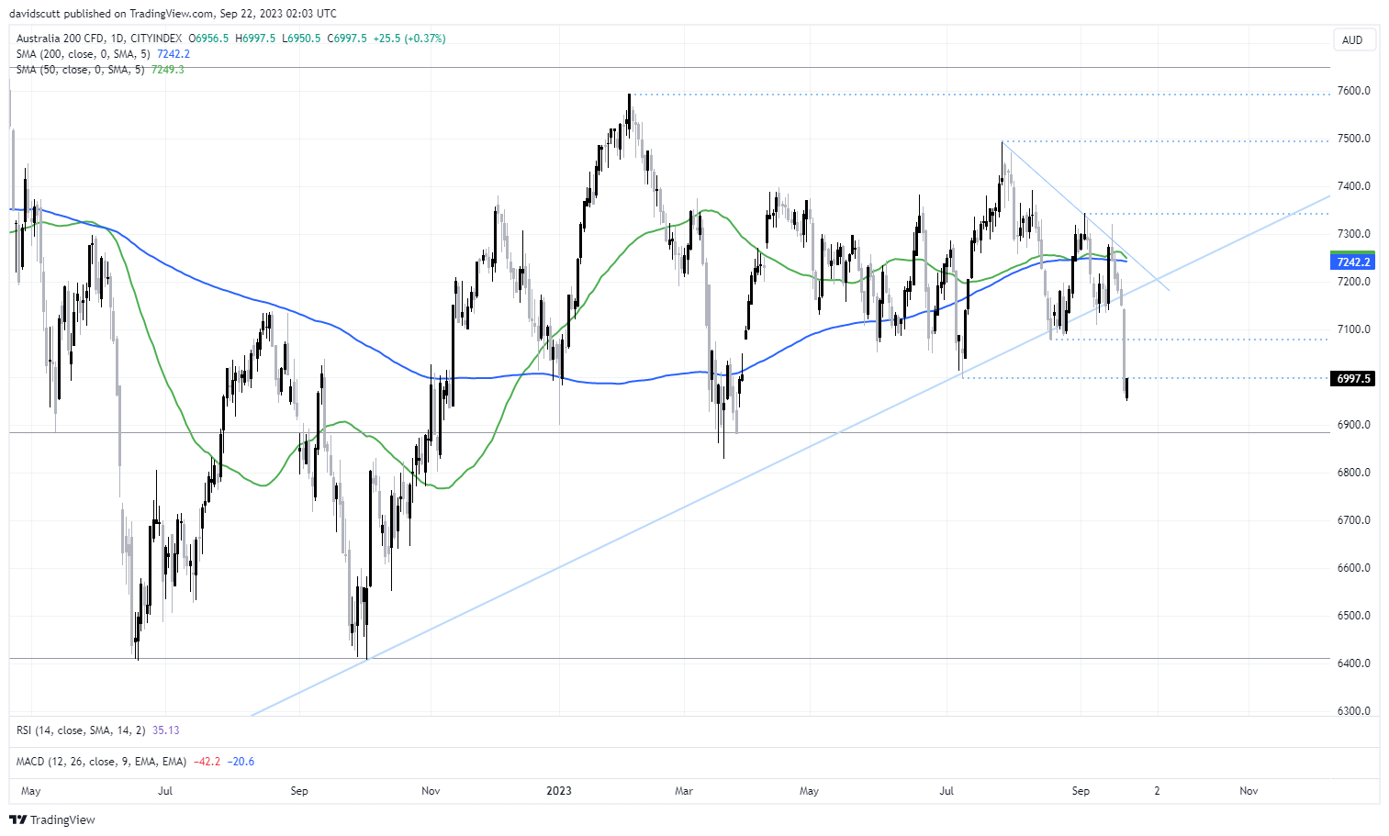
Task: Click the high price H6997.5 value
Action: coord(255,39)
